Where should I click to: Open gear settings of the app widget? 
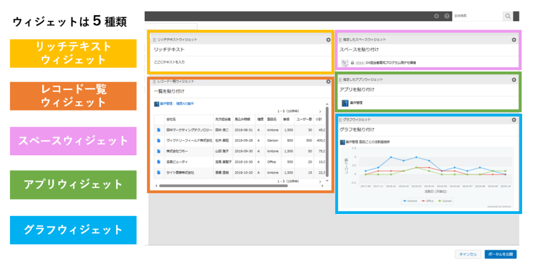514,79
